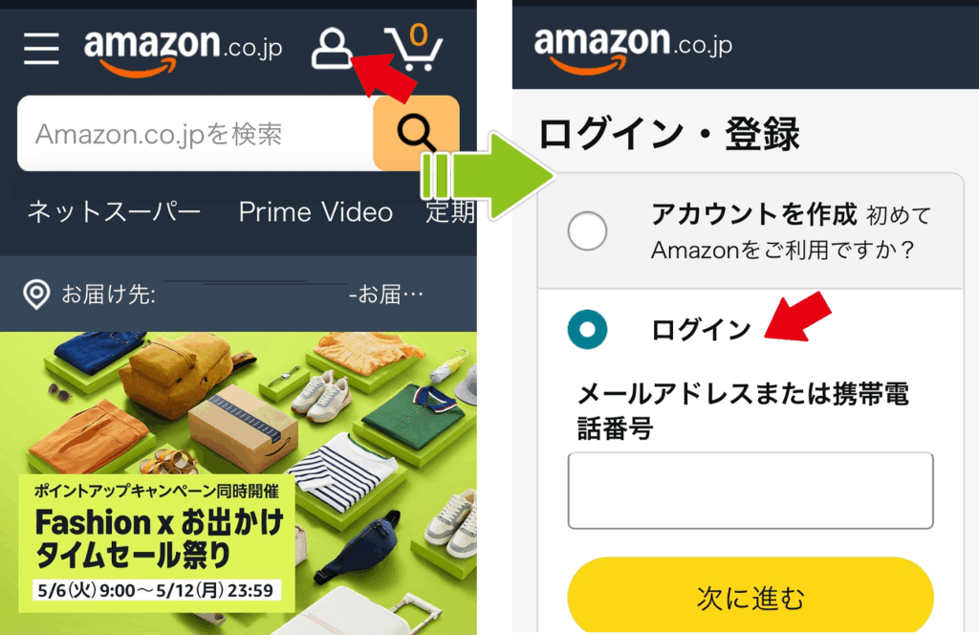Tap the delivery location pin icon

tap(36, 295)
